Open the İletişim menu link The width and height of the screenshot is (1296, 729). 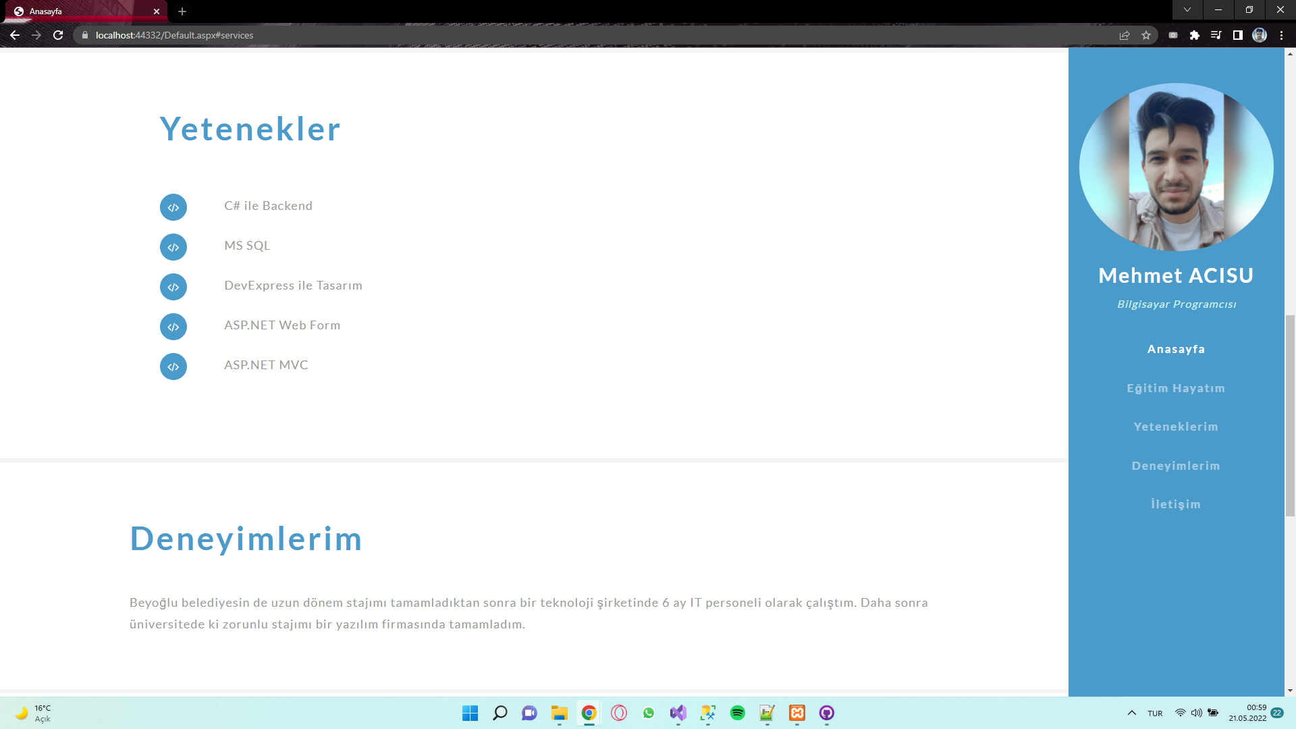pyautogui.click(x=1176, y=504)
